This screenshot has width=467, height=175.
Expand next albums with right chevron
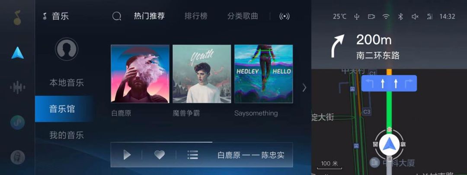pos(304,87)
